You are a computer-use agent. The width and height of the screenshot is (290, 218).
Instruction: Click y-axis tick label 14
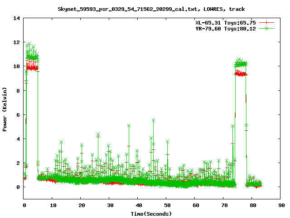pyautogui.click(x=16, y=18)
